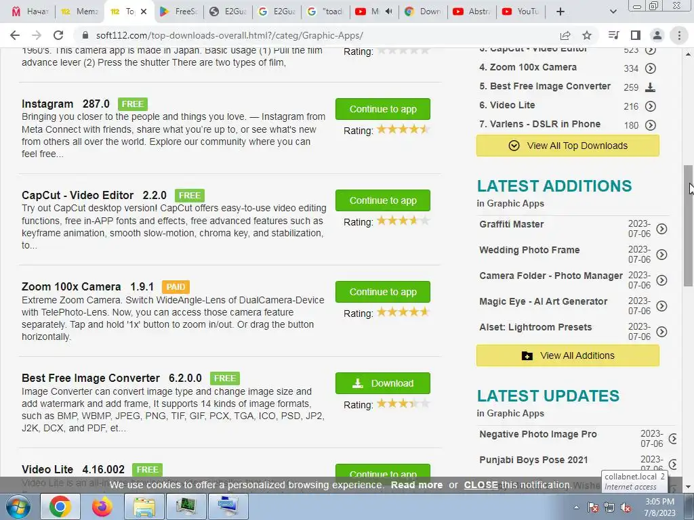694x520 pixels.
Task: Open the Chrome three-dot menu
Action: point(679,35)
